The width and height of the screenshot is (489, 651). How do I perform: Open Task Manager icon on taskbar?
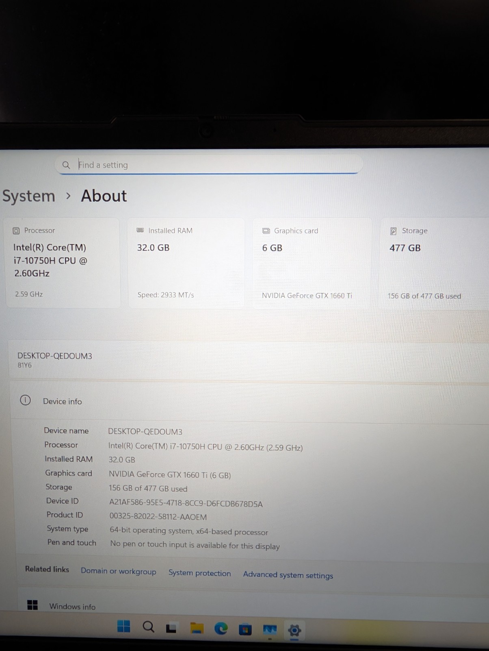coord(270,630)
